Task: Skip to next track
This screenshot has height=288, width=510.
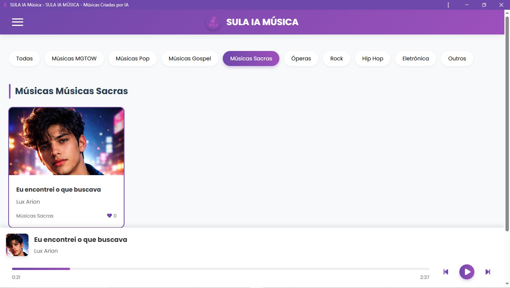Action: 488,272
